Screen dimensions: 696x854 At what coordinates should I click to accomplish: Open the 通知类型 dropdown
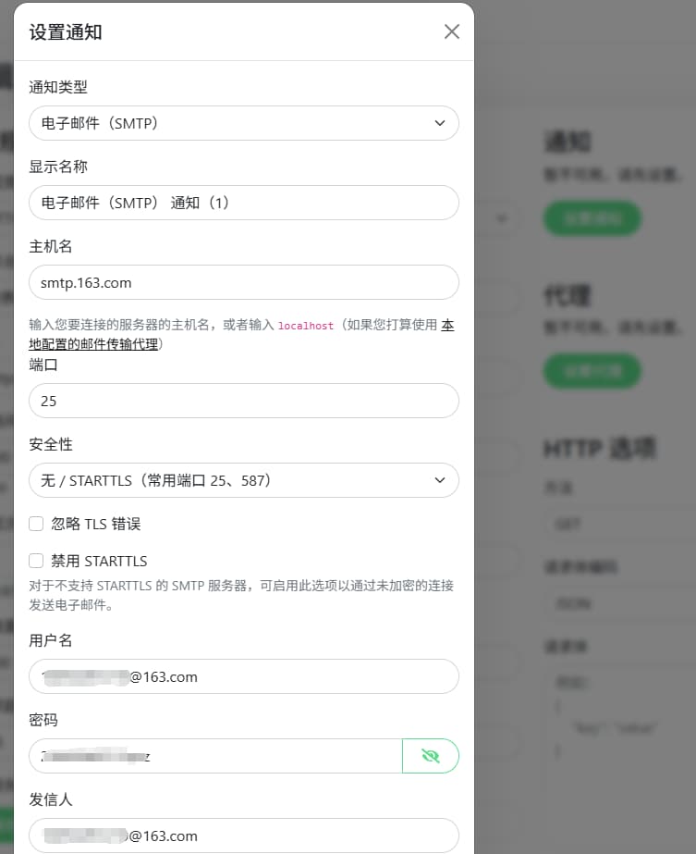point(244,123)
